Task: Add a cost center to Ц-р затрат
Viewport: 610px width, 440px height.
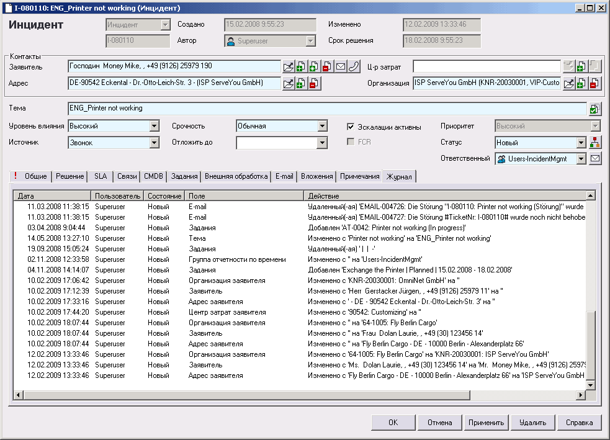Action: (x=581, y=67)
